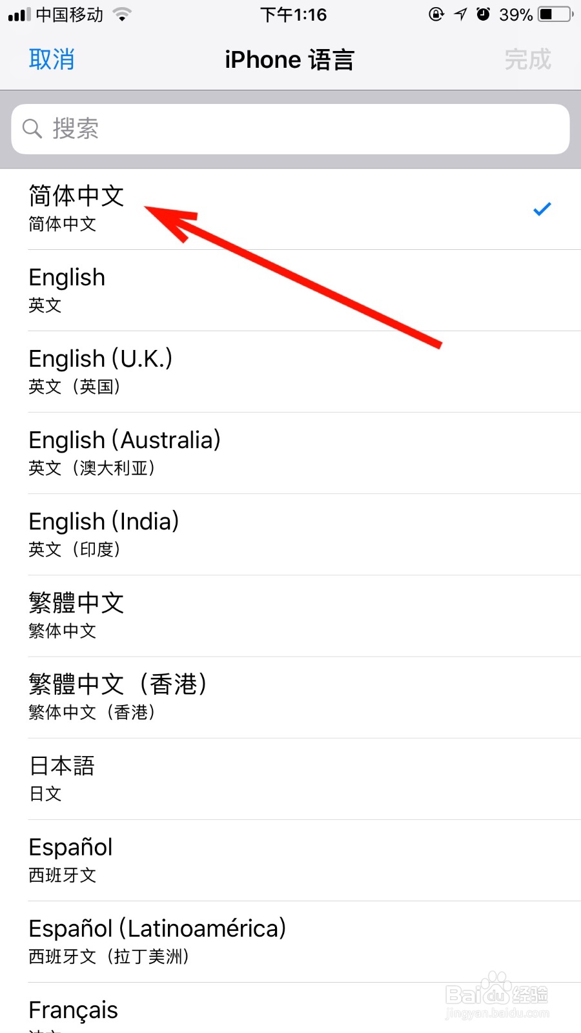Viewport: 581px width, 1033px height.
Task: Select English (Australia) language row
Action: click(290, 453)
